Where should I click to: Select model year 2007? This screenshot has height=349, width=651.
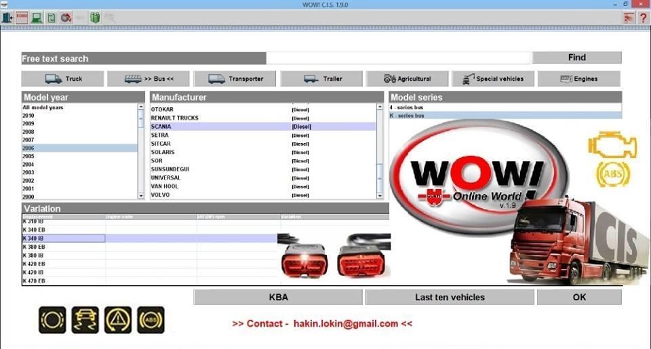tap(80, 140)
